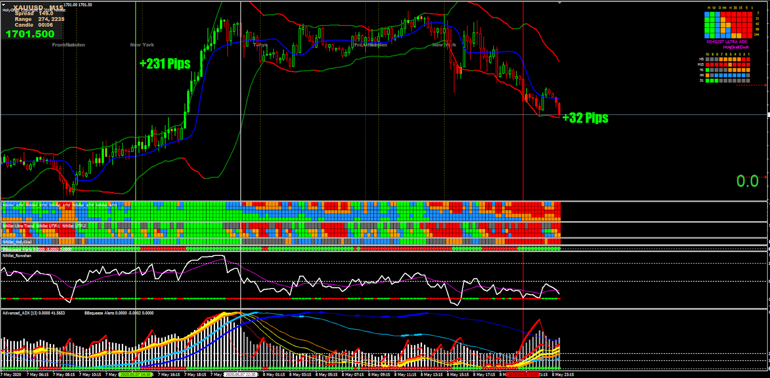Select the Nihilist UTF-1 indicator label
The height and width of the screenshot is (378, 770).
(48, 226)
